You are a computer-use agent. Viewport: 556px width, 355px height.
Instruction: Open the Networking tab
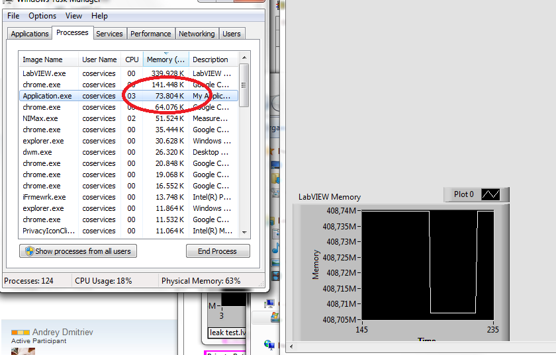(x=197, y=34)
